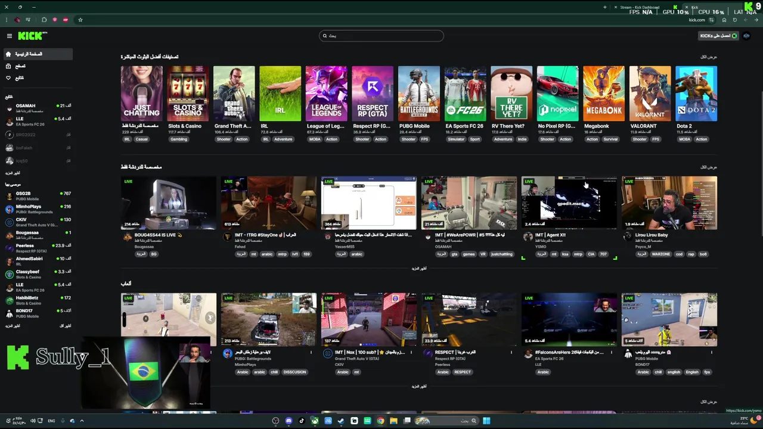Click the volume icon in the system tray
This screenshot has width=763, height=429.
click(33, 421)
